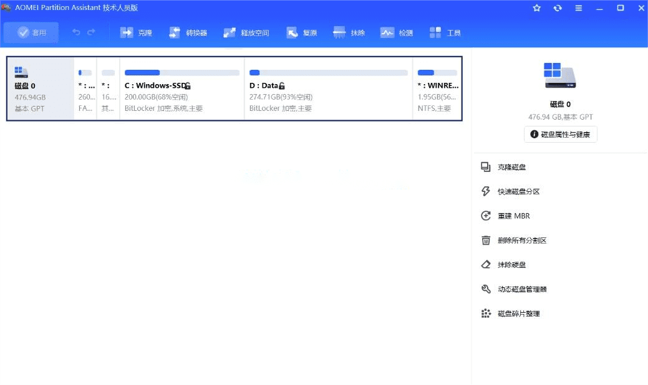648x385 pixels.
Task: Select the 260MB FAT partition block
Action: tap(85, 88)
